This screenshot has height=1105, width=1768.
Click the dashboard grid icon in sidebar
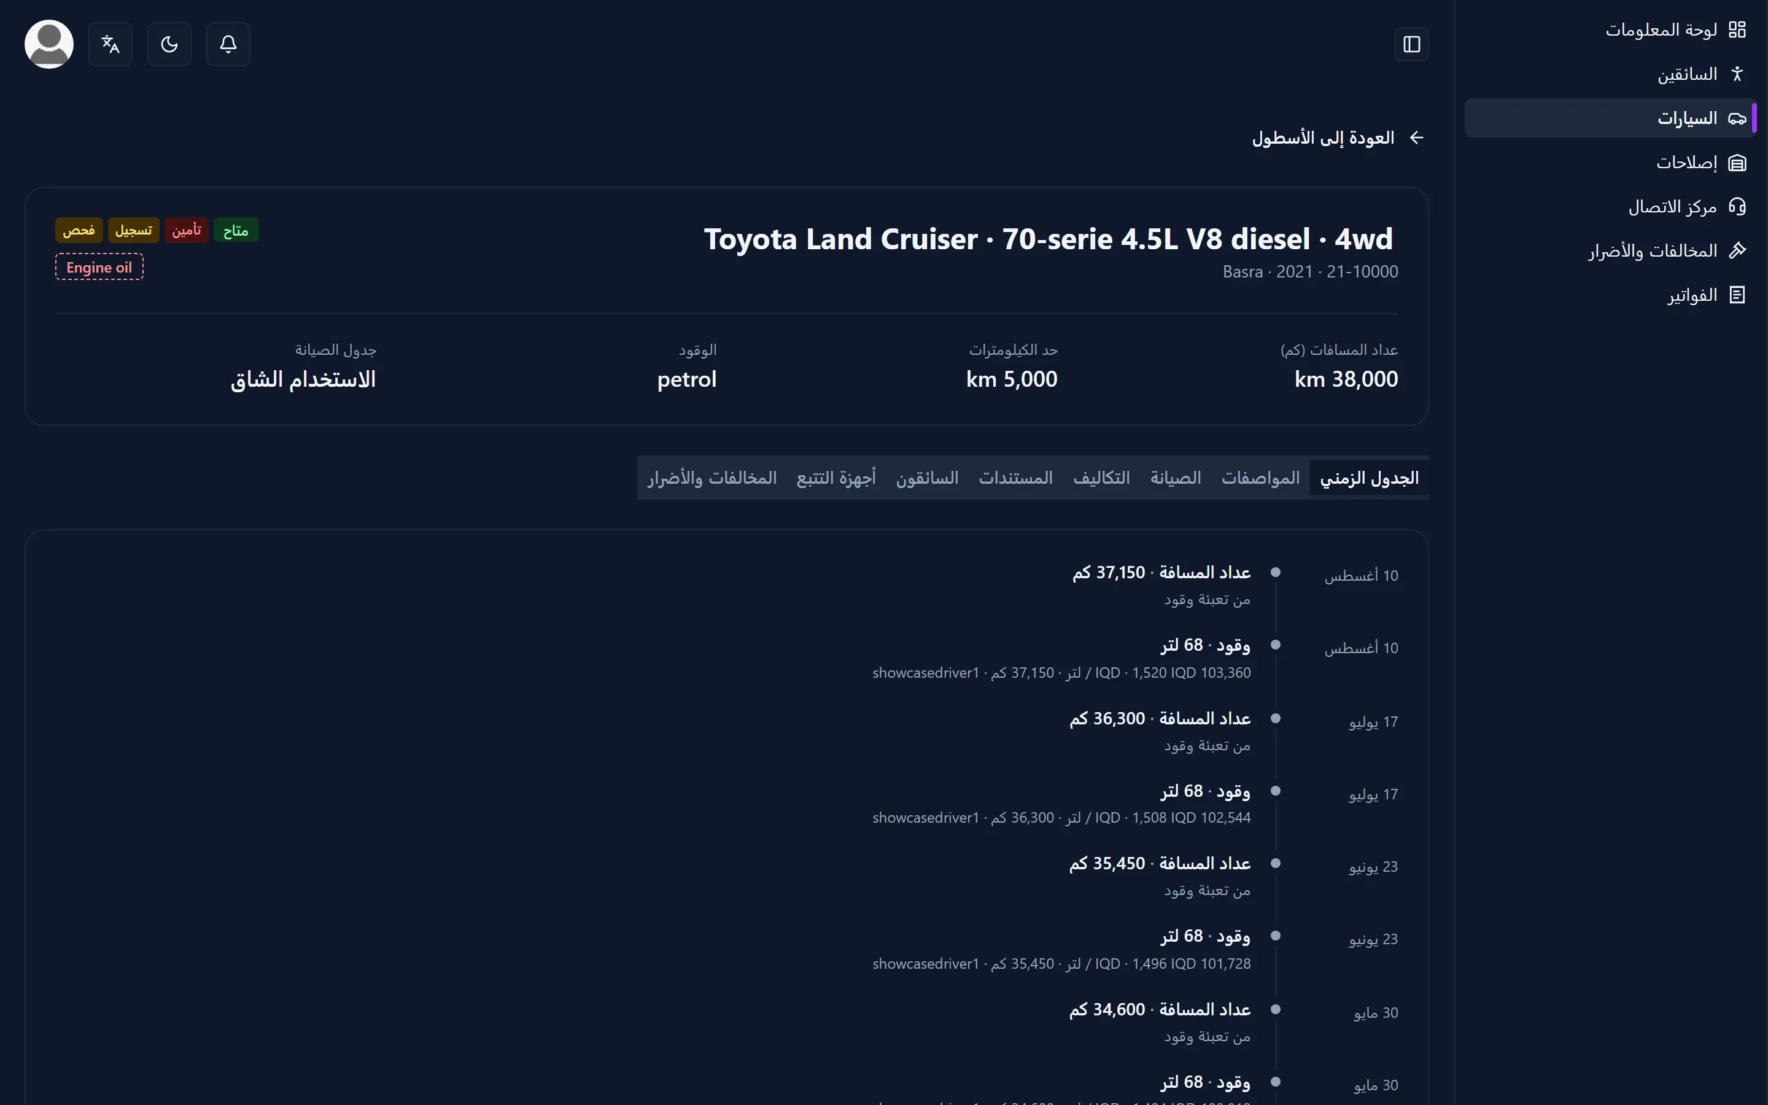coord(1737,29)
